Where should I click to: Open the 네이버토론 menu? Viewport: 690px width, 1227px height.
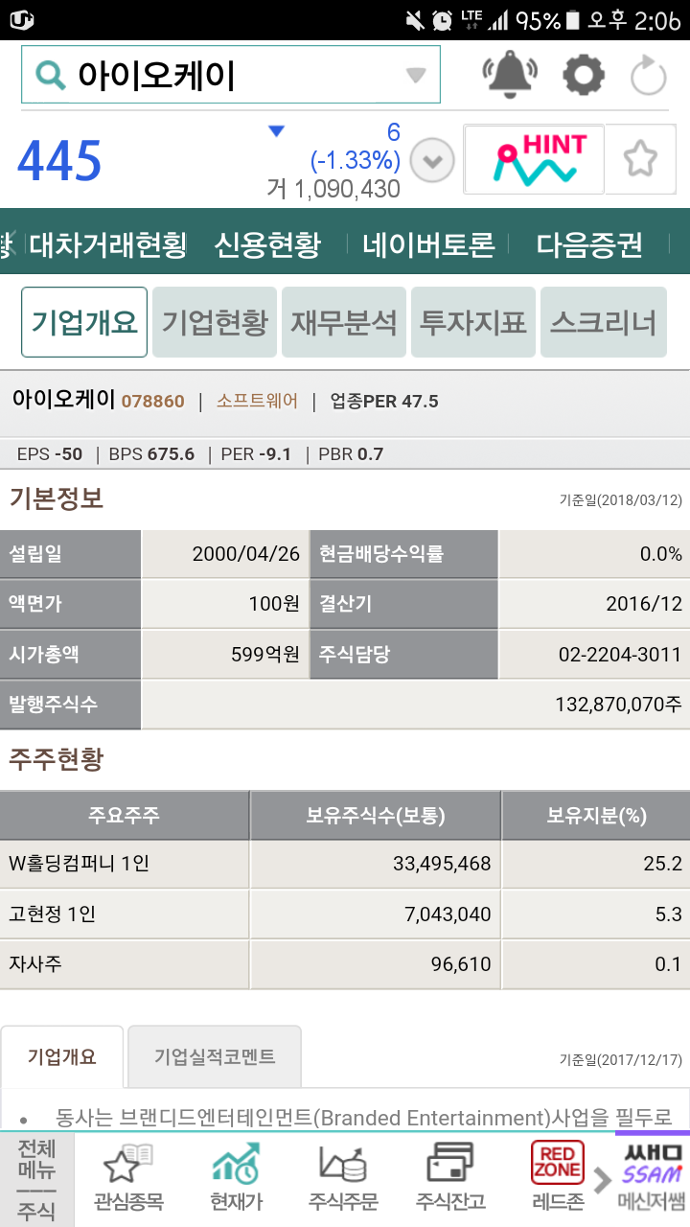tap(428, 245)
